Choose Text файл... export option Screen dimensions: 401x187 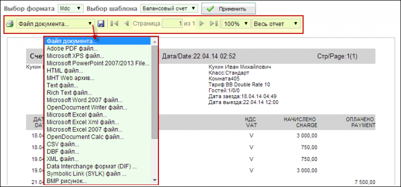(98, 85)
